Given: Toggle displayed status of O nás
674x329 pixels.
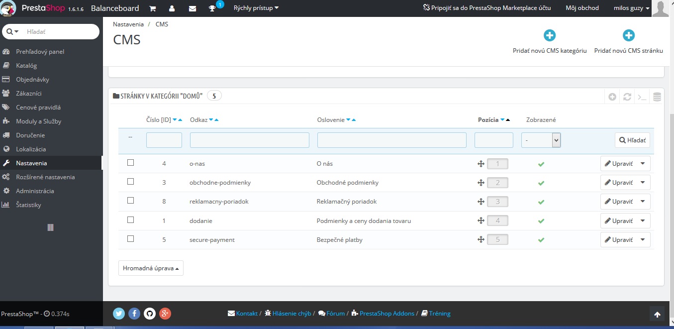Looking at the screenshot, I should (x=541, y=164).
